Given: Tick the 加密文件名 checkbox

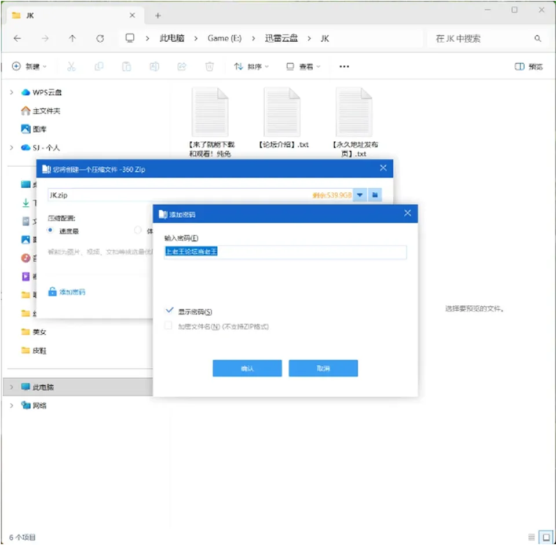Looking at the screenshot, I should 169,325.
